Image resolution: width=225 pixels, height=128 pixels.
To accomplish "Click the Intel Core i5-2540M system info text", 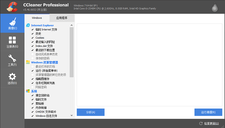I will click(x=115, y=9).
